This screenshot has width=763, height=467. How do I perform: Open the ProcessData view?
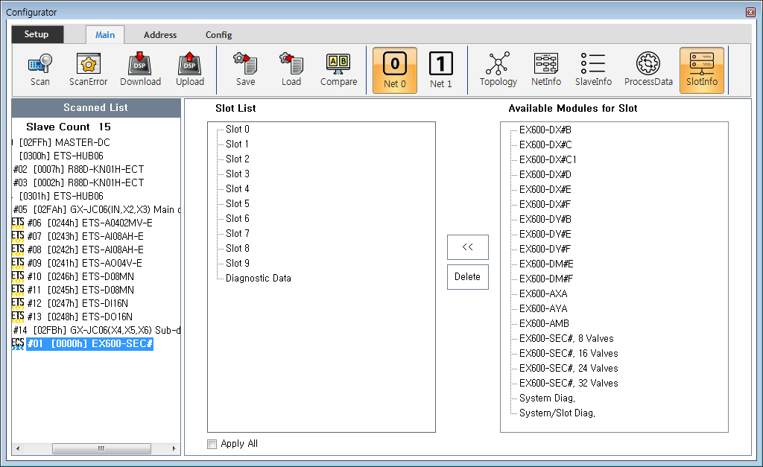pos(648,70)
